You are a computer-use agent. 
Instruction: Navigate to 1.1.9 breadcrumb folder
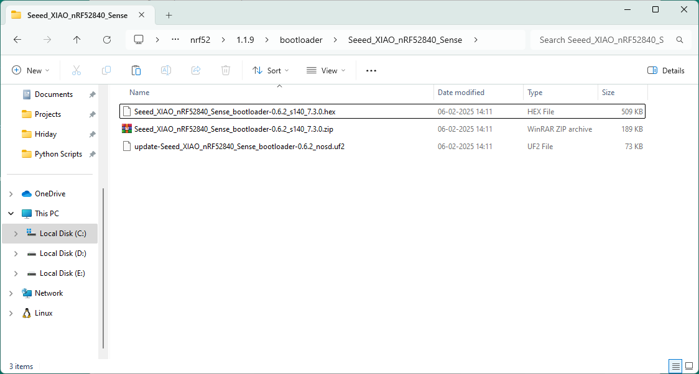coord(245,40)
